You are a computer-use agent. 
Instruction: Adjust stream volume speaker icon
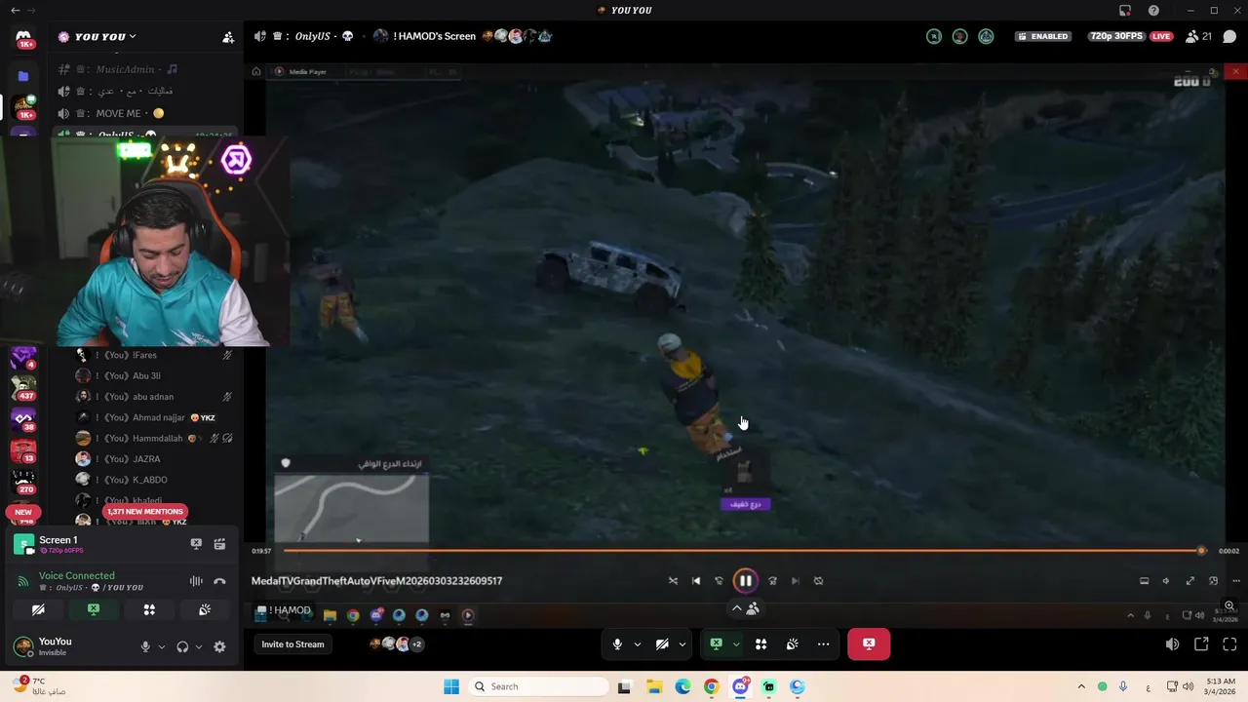pyautogui.click(x=1172, y=644)
